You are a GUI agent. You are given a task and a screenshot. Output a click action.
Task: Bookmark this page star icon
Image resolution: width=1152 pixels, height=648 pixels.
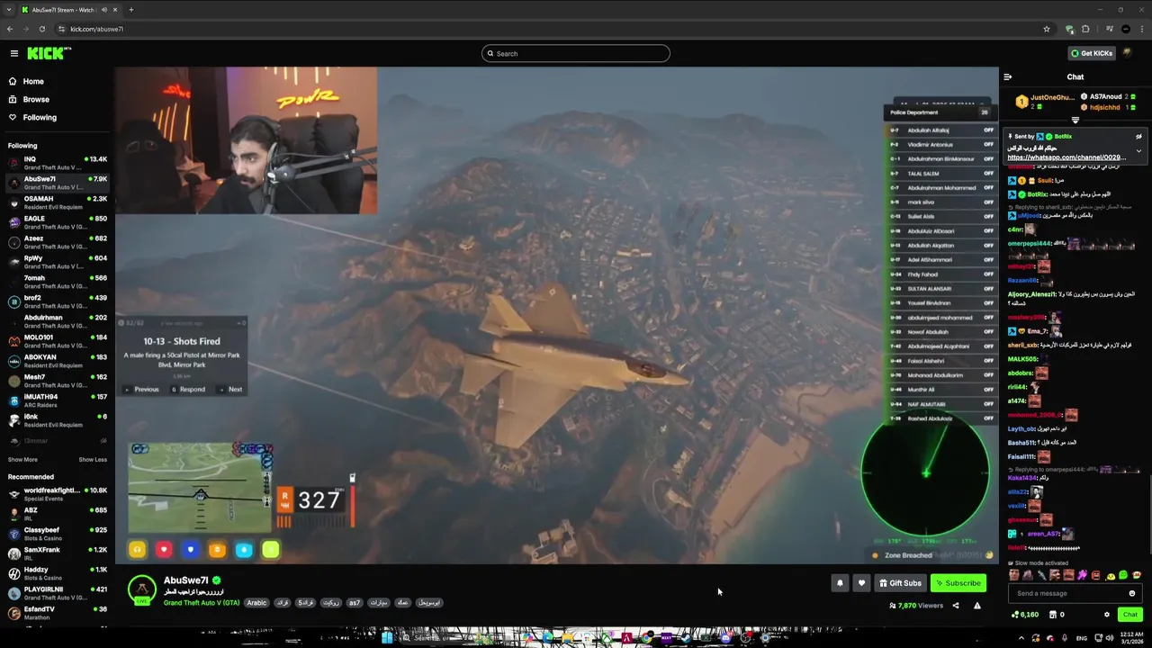[1046, 29]
